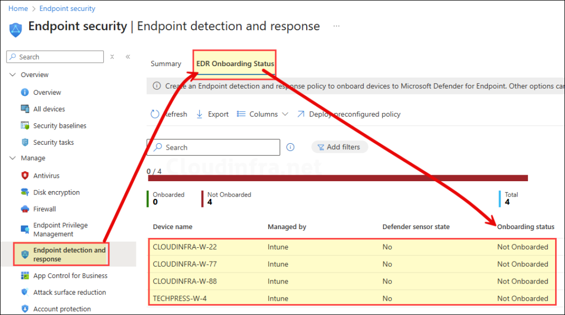Go to Endpoint security breadcrumb link
Viewport: 565px width, 315px height.
pos(67,8)
